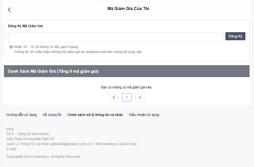Screen dimensions: 254x167
Task: Click the Danh Sách Mã Giảm Giá header bar
Action: point(127,71)
